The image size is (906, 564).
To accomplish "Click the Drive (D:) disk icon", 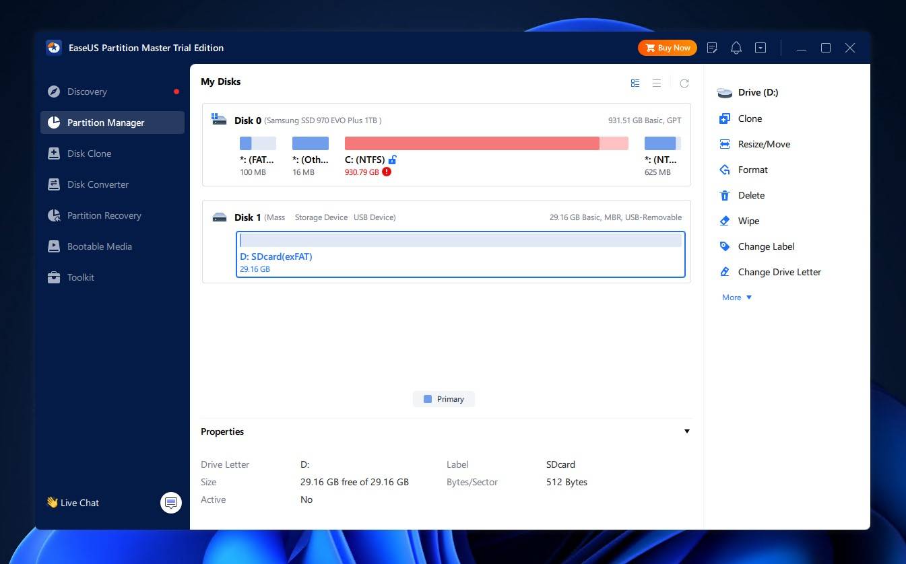I will pyautogui.click(x=725, y=93).
